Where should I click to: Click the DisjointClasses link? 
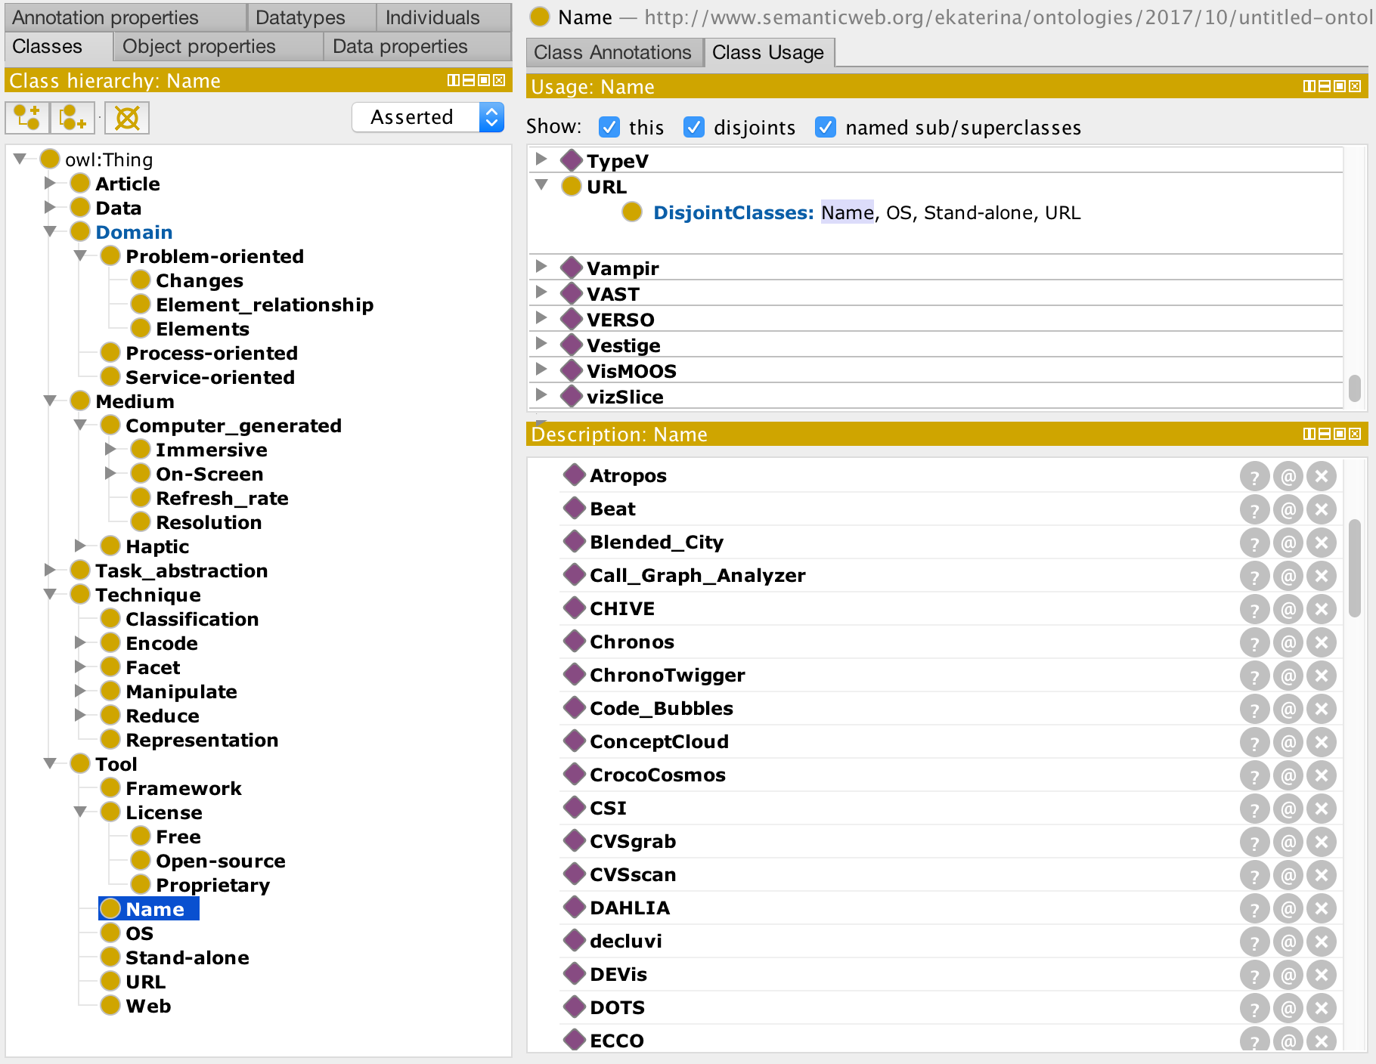pos(733,213)
